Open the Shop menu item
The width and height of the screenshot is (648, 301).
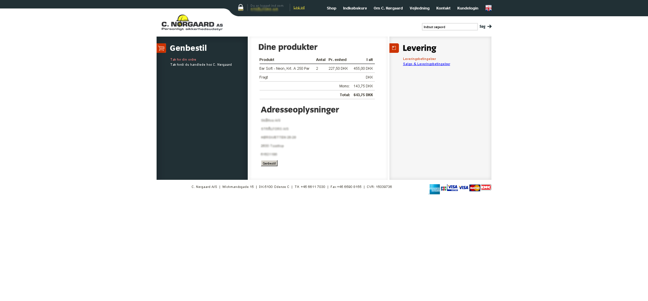coord(331,8)
